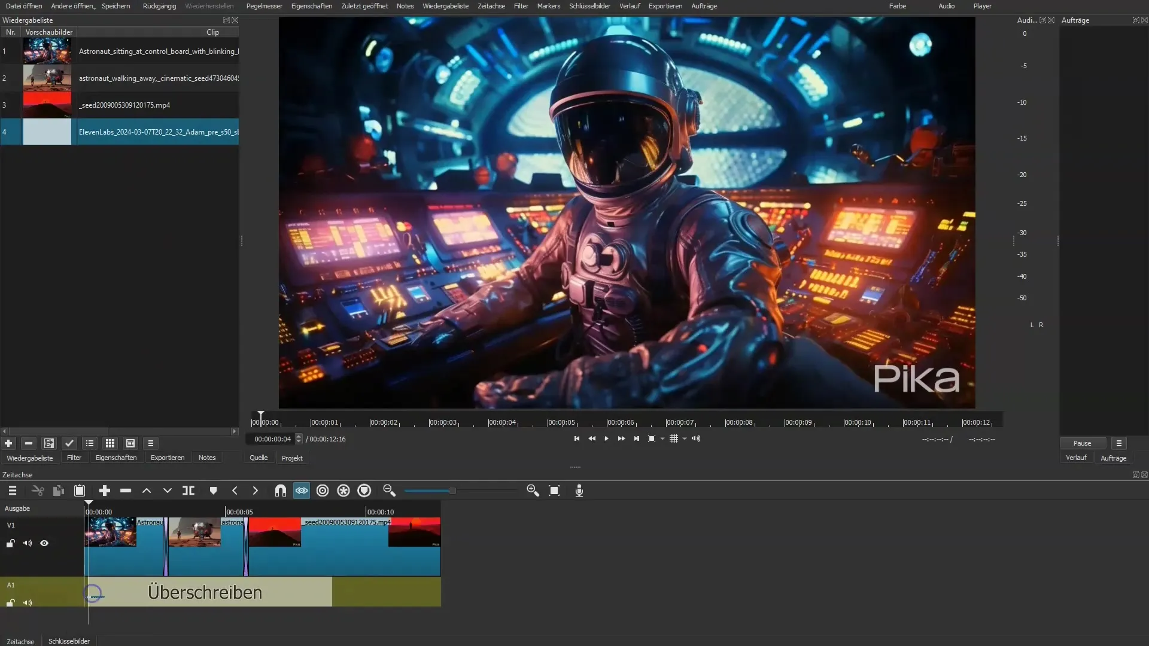The height and width of the screenshot is (646, 1149).
Task: Click the timecode stepper arrows
Action: tap(299, 438)
